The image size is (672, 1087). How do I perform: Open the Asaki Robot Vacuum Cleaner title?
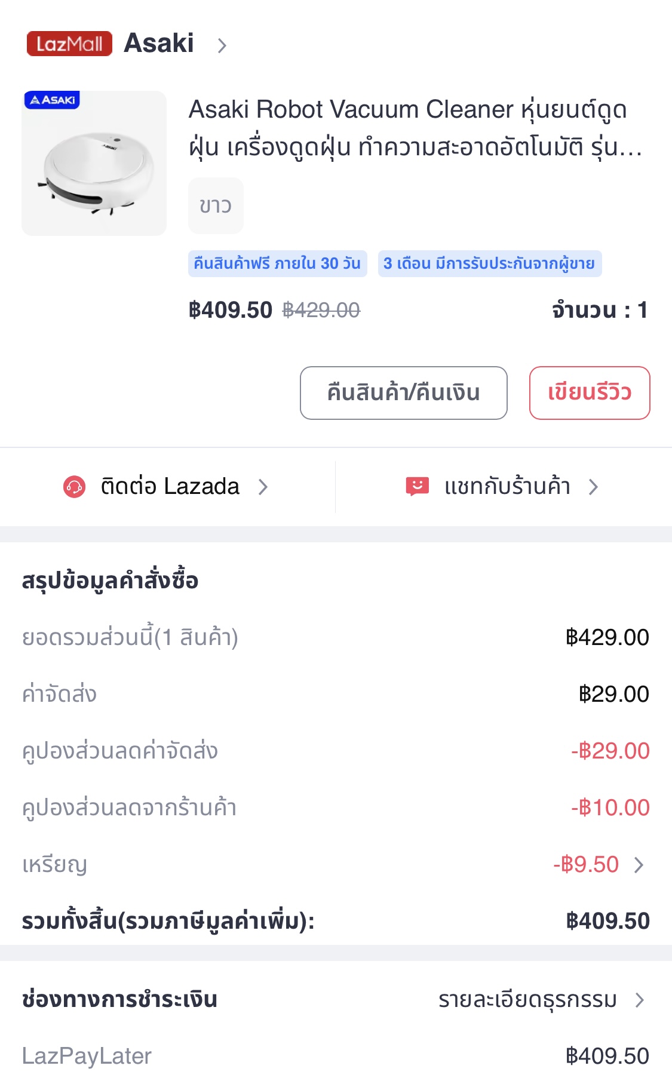pyautogui.click(x=415, y=127)
